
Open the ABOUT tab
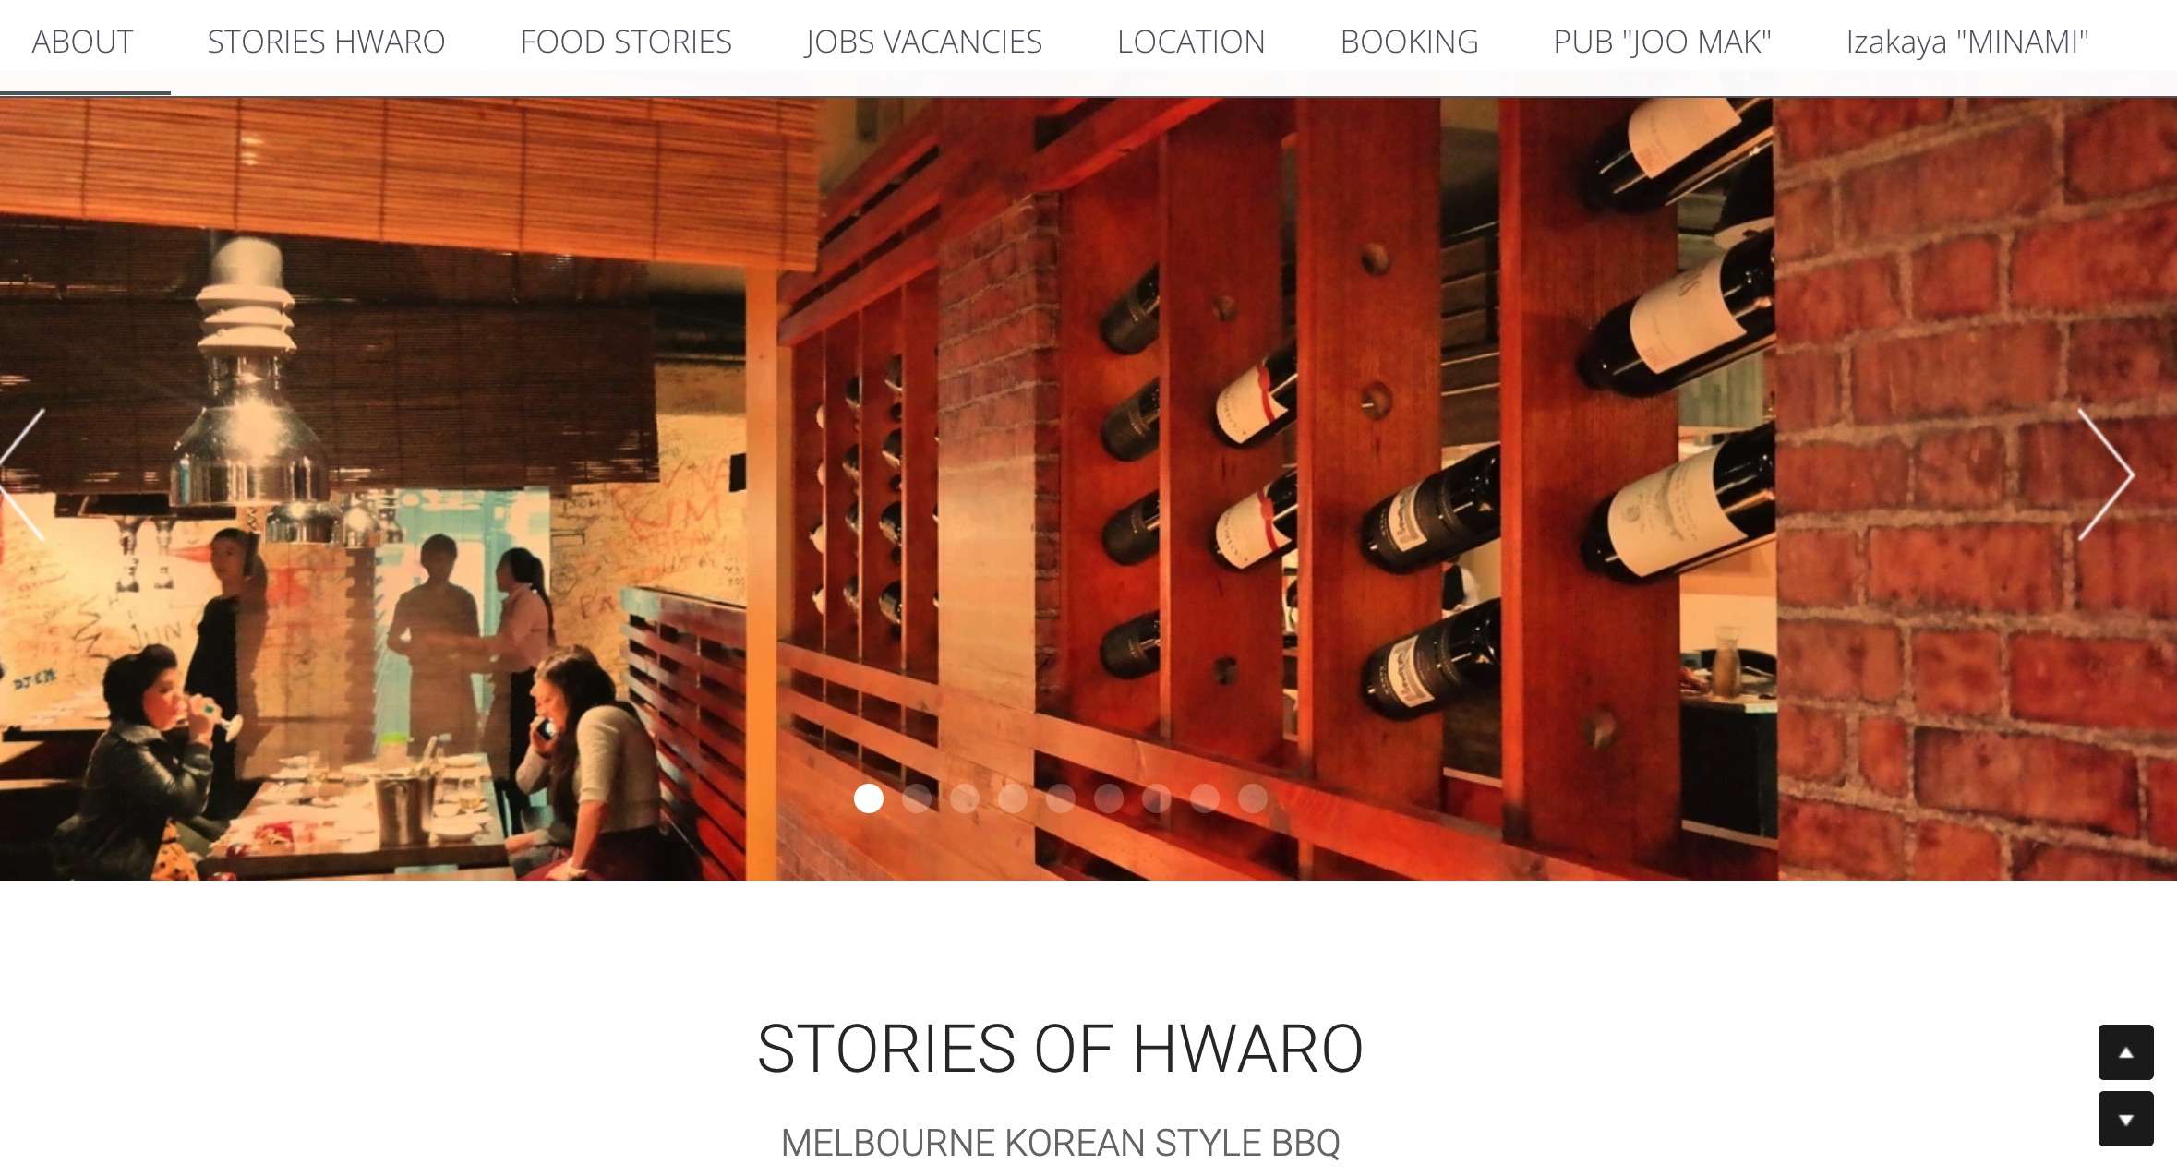[x=83, y=42]
